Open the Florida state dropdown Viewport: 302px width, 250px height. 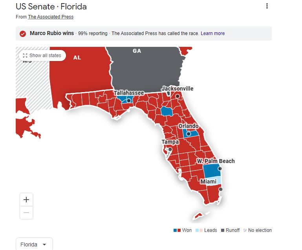click(x=34, y=244)
